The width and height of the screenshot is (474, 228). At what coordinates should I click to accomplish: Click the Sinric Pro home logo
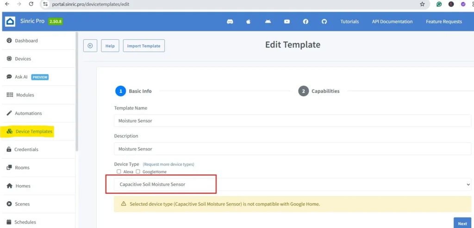click(10, 22)
